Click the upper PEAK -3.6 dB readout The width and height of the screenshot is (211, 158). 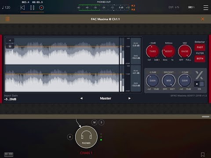point(136,44)
